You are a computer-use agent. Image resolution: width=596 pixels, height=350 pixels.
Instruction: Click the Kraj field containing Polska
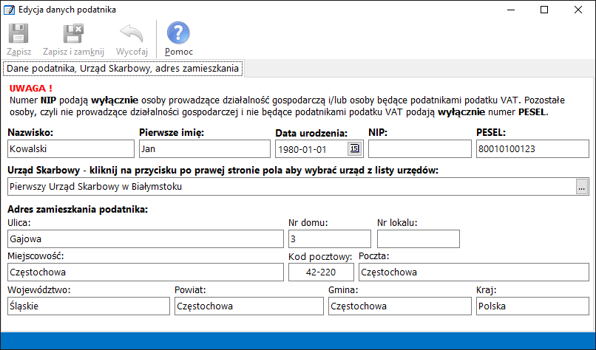pos(531,306)
